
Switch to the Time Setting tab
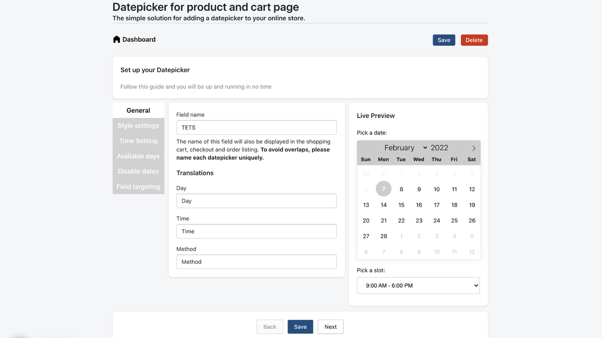138,140
